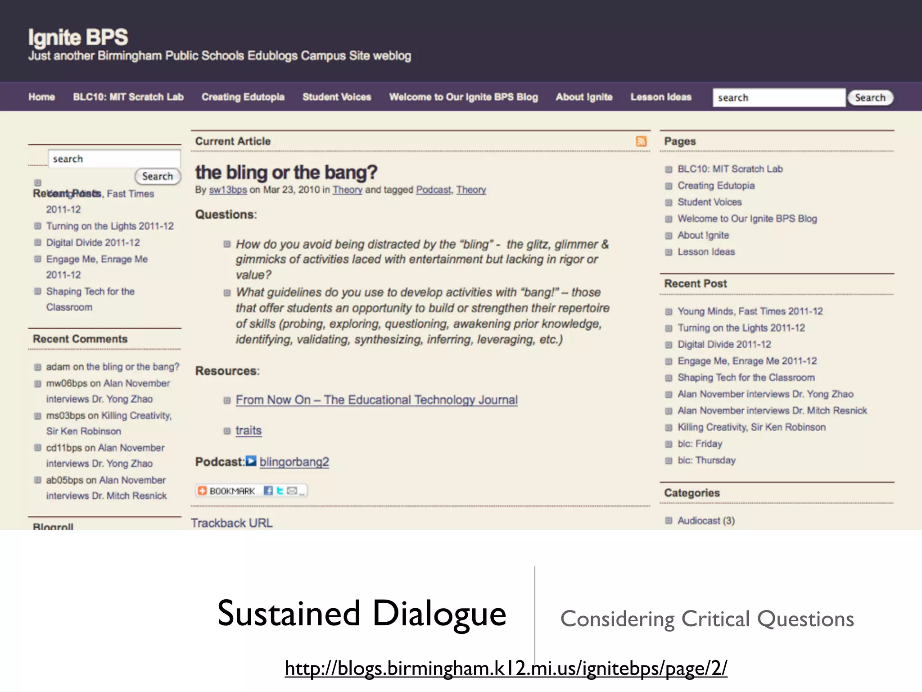922x692 pixels.
Task: Email the post using the envelope icon
Action: (292, 491)
